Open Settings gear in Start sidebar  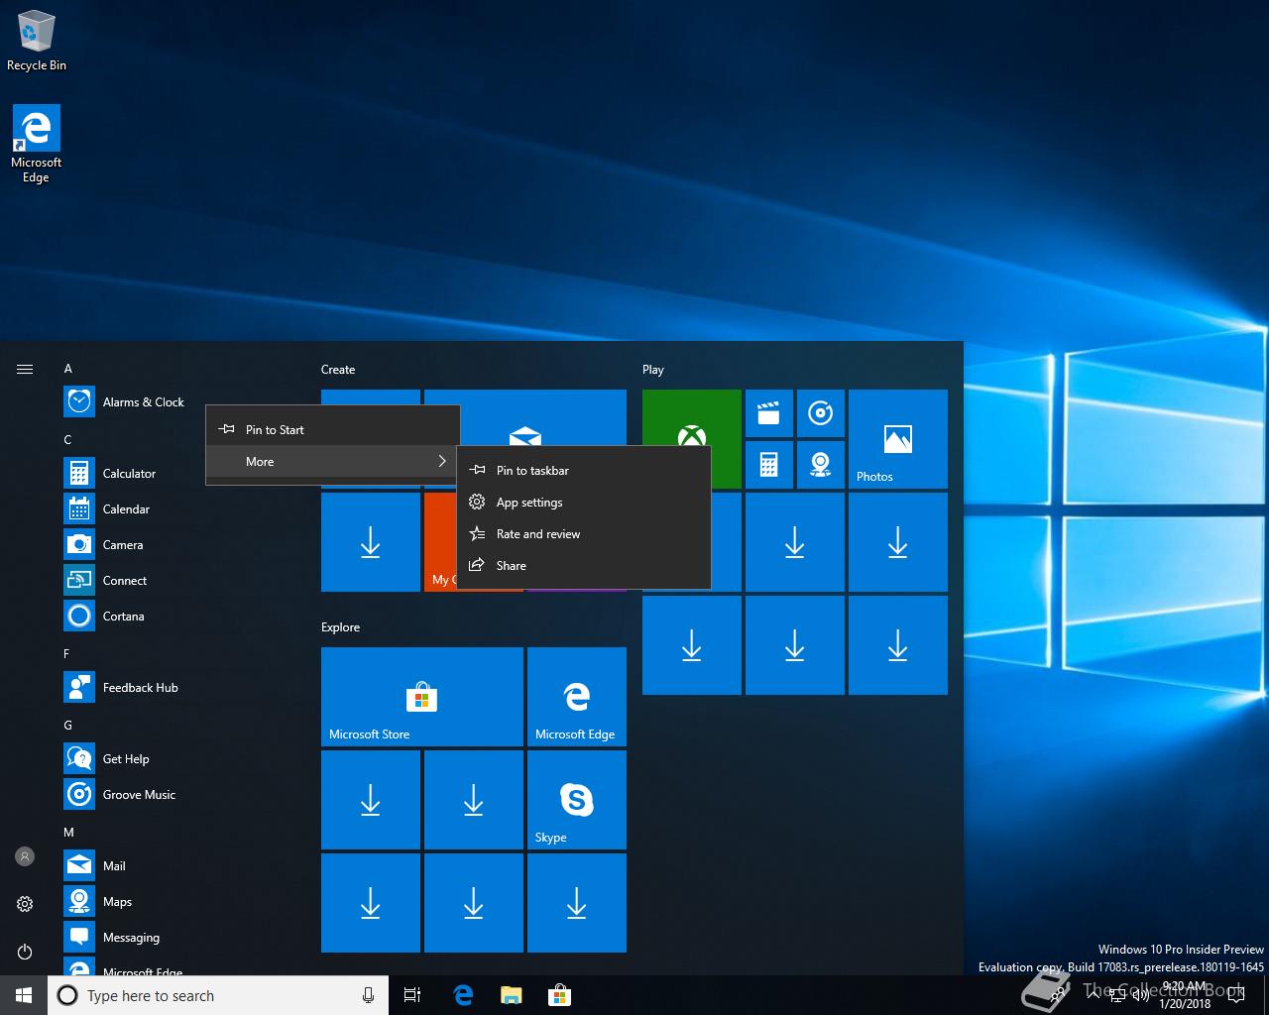pos(25,904)
